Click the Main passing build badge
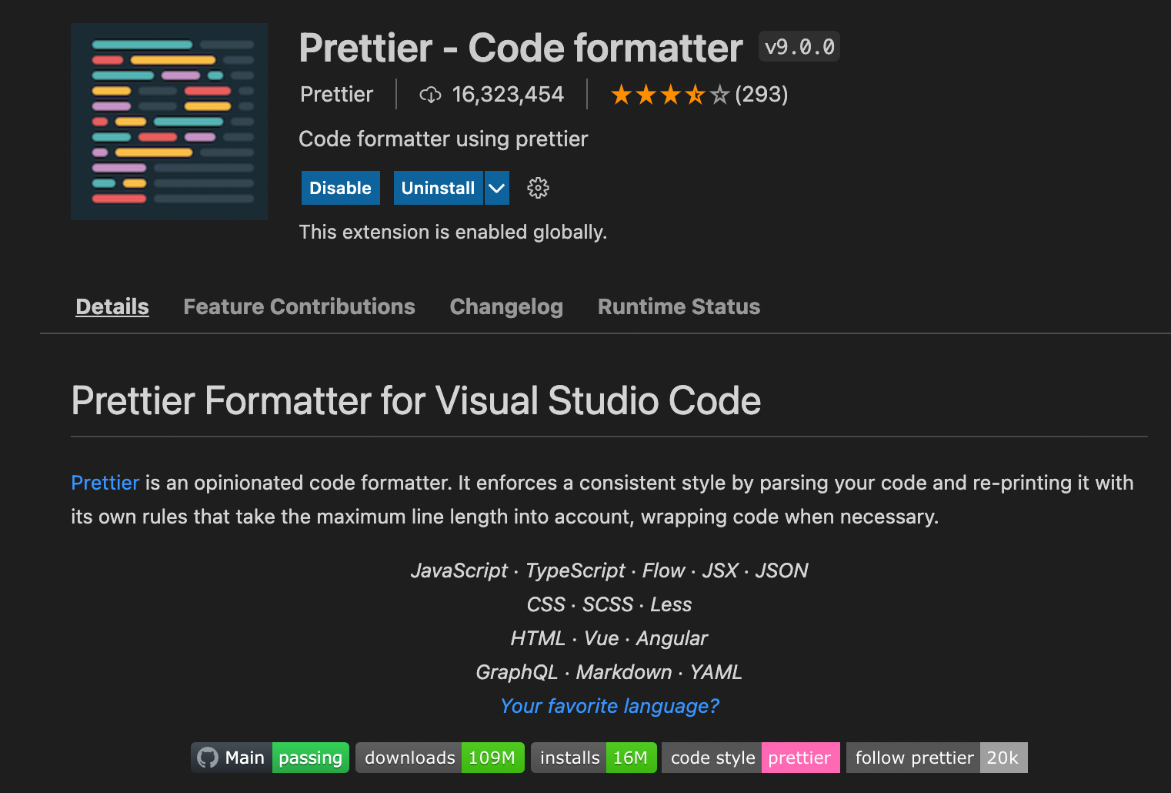This screenshot has height=793, width=1171. (x=270, y=758)
